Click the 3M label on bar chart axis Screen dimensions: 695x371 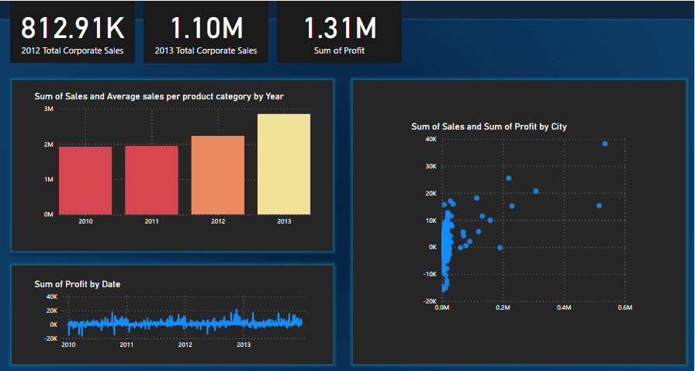[x=48, y=109]
